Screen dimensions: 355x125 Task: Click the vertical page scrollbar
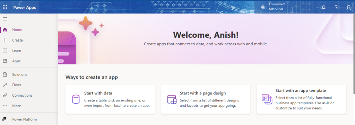point(354,54)
